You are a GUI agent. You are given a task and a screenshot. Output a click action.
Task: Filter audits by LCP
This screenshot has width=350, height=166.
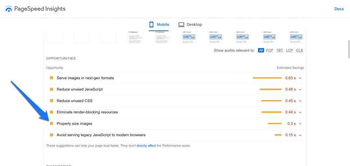[x=289, y=50]
